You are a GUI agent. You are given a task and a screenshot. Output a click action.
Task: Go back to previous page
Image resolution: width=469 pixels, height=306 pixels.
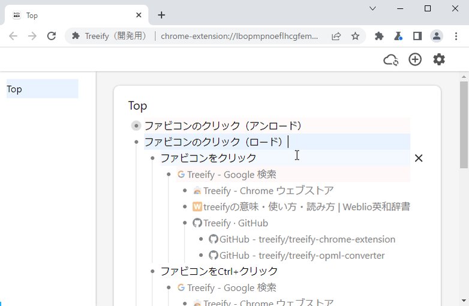click(x=13, y=36)
